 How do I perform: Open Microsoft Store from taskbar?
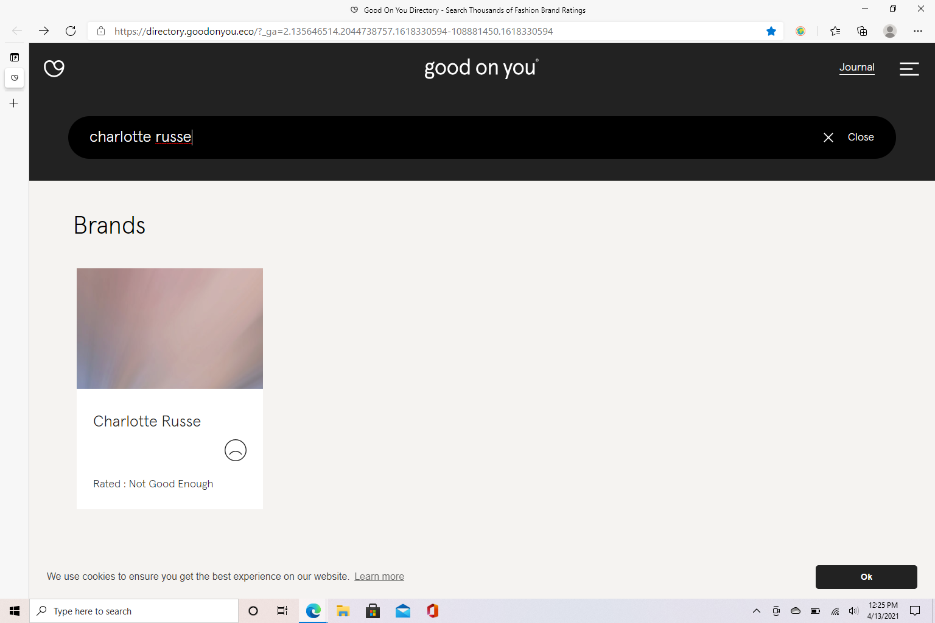pos(373,611)
